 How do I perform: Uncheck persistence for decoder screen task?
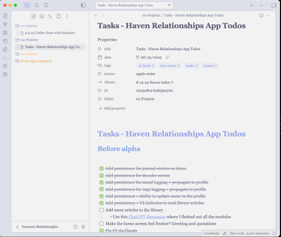101,175
